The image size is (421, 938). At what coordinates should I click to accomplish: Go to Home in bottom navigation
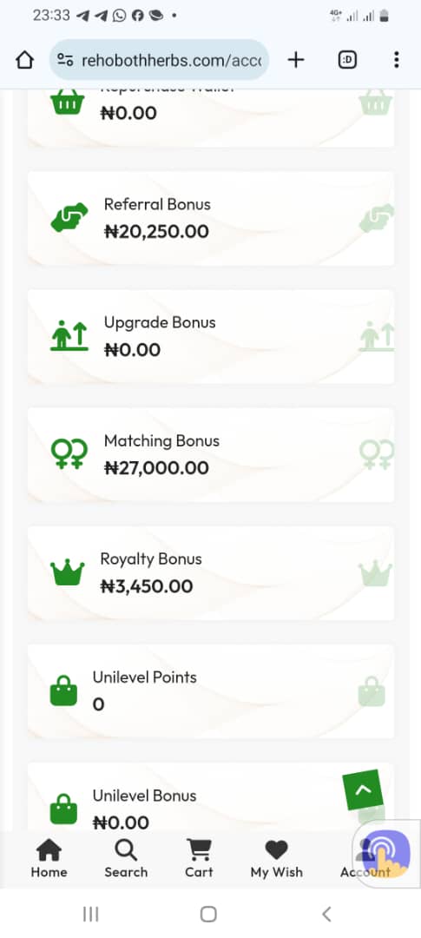(49, 858)
